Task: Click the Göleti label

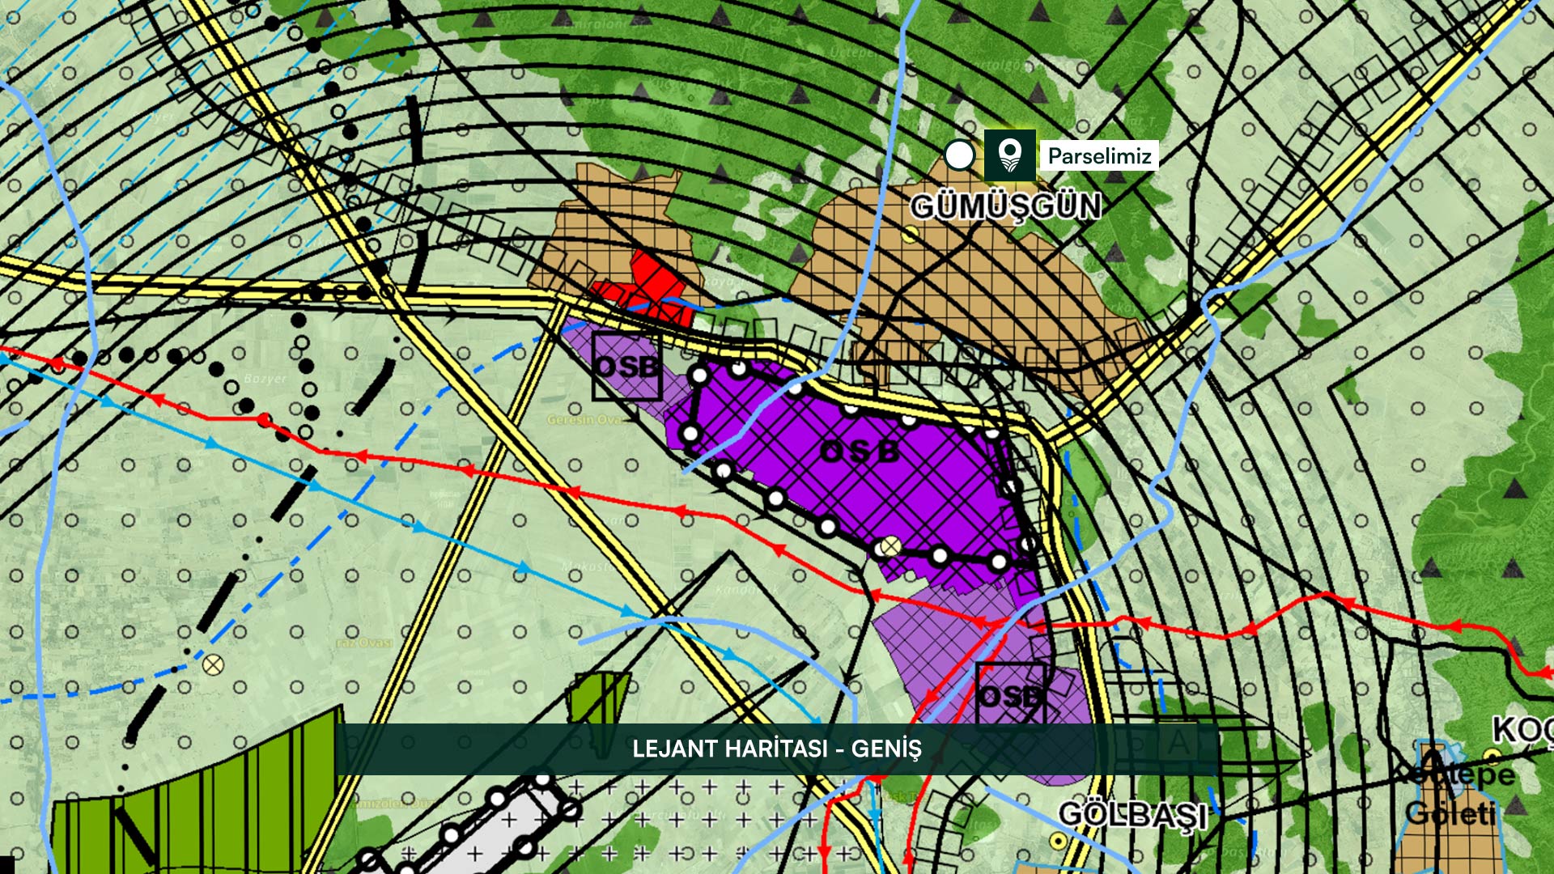Action: coord(1450,812)
